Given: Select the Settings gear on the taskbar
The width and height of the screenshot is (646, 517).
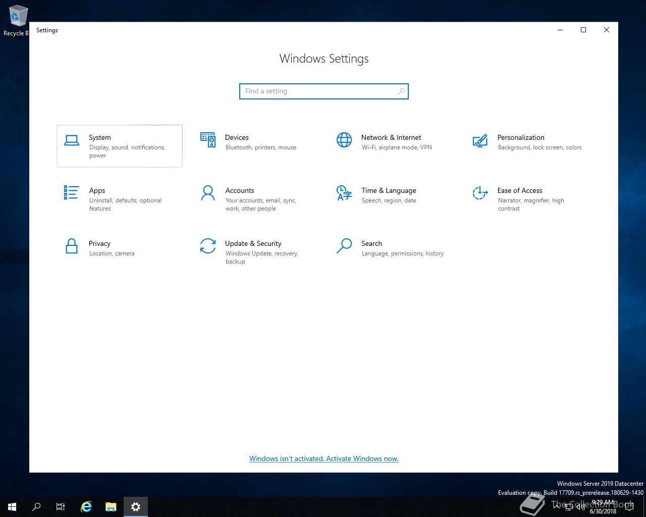Looking at the screenshot, I should coord(135,507).
